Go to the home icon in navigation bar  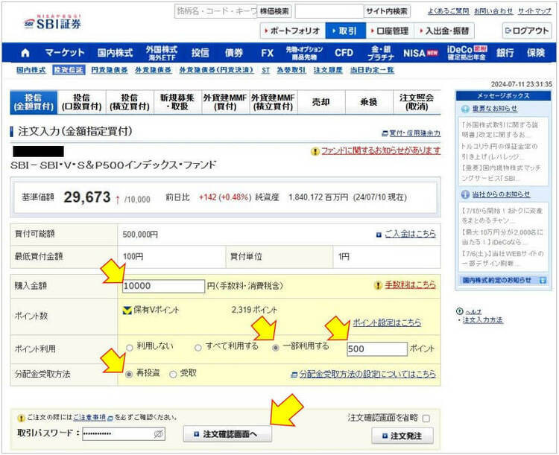point(25,53)
